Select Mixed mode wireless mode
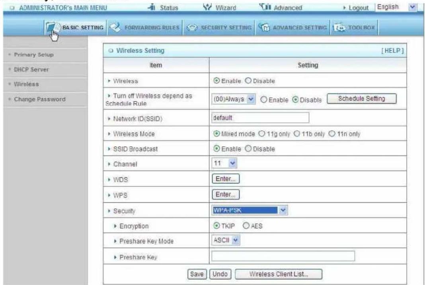The height and width of the screenshot is (285, 425). click(x=216, y=134)
